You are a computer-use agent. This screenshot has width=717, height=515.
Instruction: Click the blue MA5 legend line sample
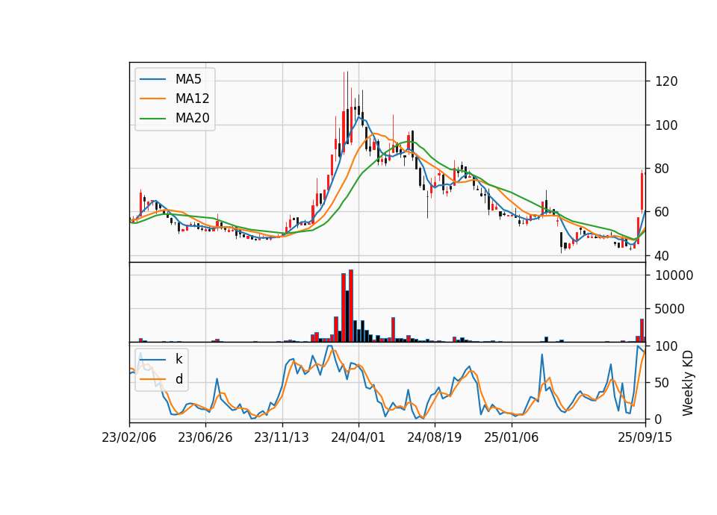[152, 79]
